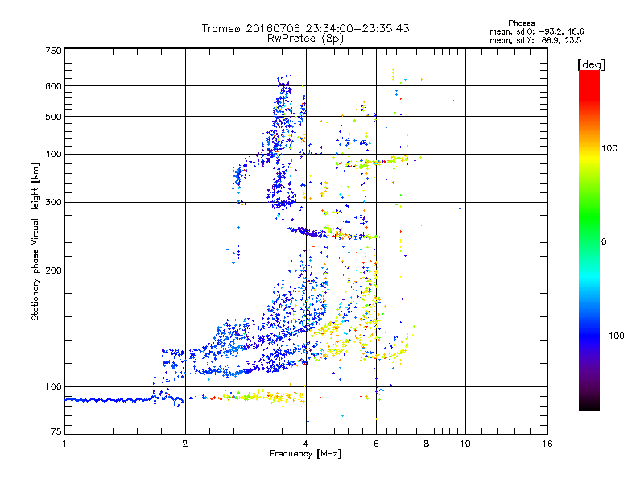Click the '2' frequency axis tick label
644x483 pixels.
click(185, 444)
